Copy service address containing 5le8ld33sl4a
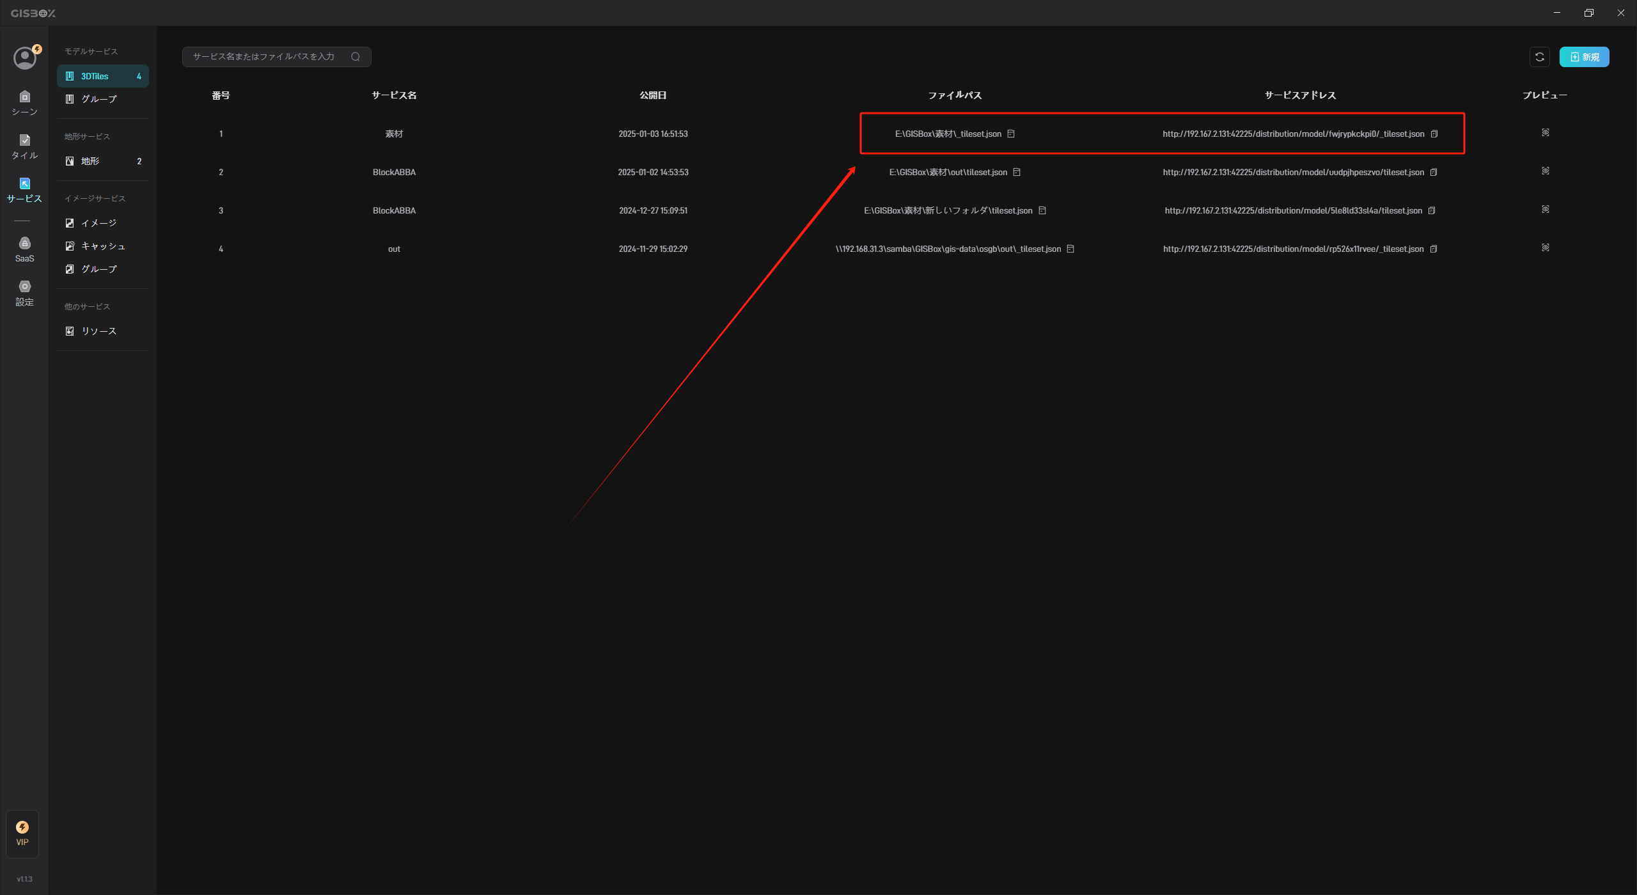This screenshot has width=1637, height=895. coord(1432,210)
